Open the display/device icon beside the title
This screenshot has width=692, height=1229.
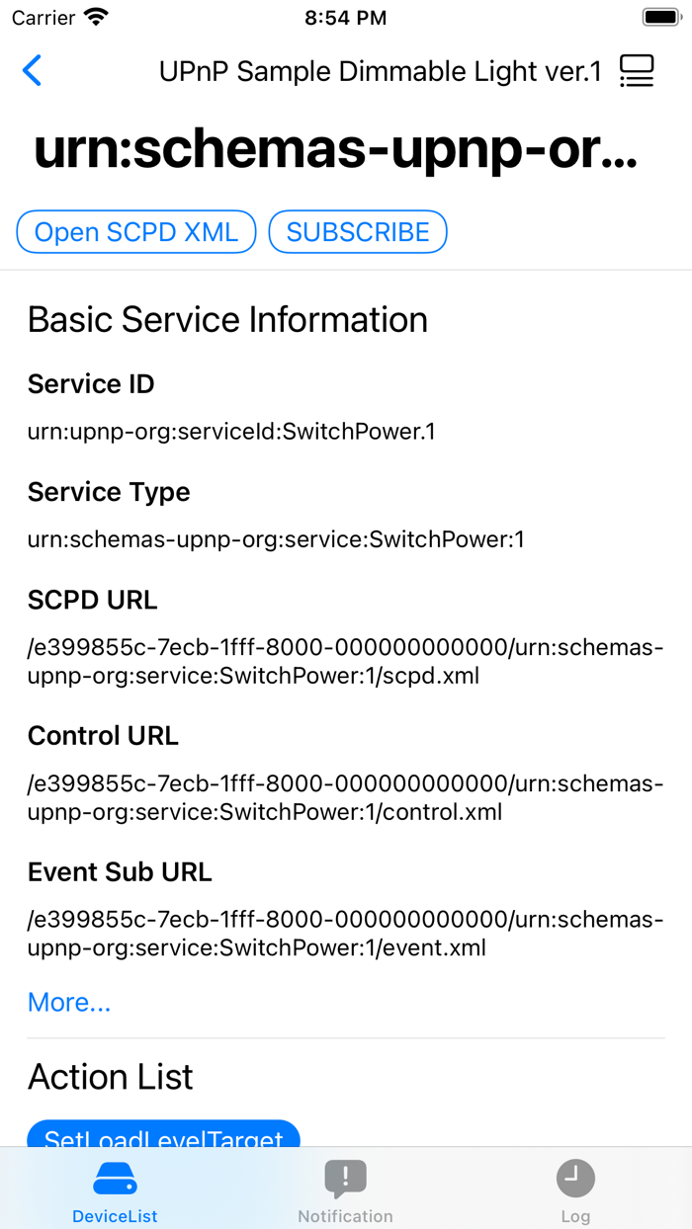(x=637, y=70)
